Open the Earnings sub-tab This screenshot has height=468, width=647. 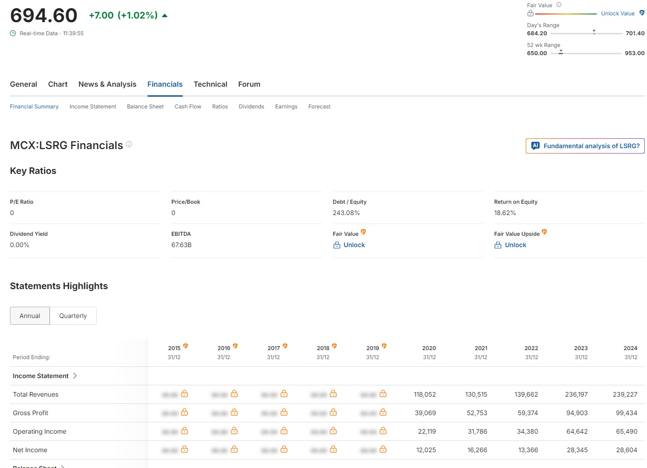[x=286, y=107]
